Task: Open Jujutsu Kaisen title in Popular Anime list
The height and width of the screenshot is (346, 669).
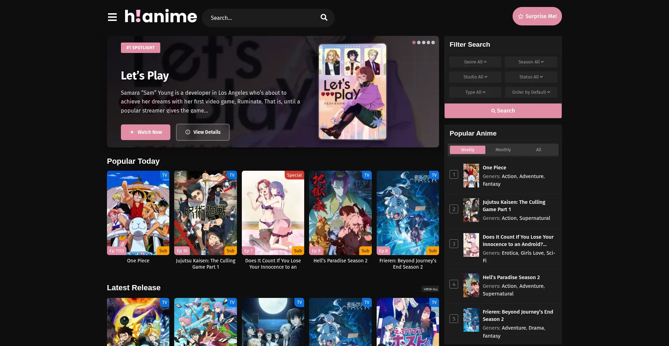Action: (514, 206)
